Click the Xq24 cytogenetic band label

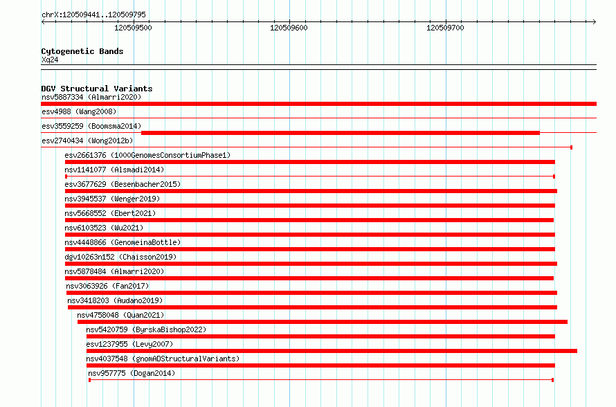point(50,60)
